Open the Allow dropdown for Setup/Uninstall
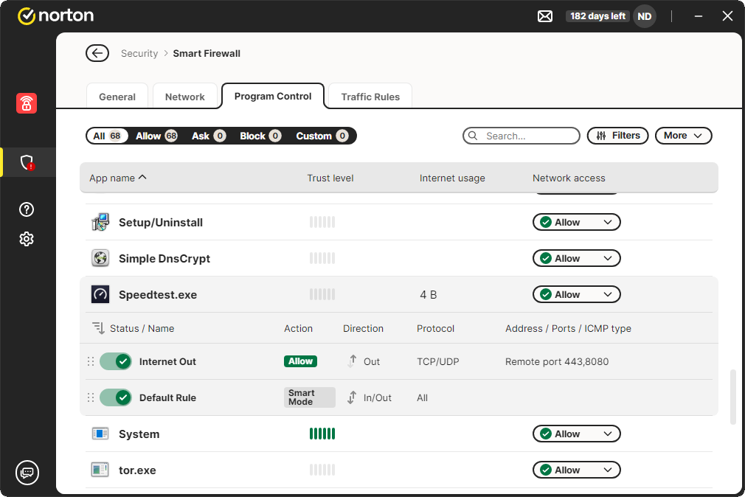The width and height of the screenshot is (745, 497). (576, 222)
